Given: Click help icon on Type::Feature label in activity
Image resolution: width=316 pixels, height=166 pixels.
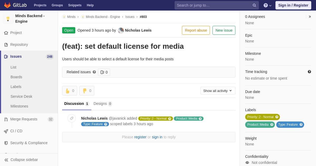Looking at the screenshot, I should tap(106, 124).
